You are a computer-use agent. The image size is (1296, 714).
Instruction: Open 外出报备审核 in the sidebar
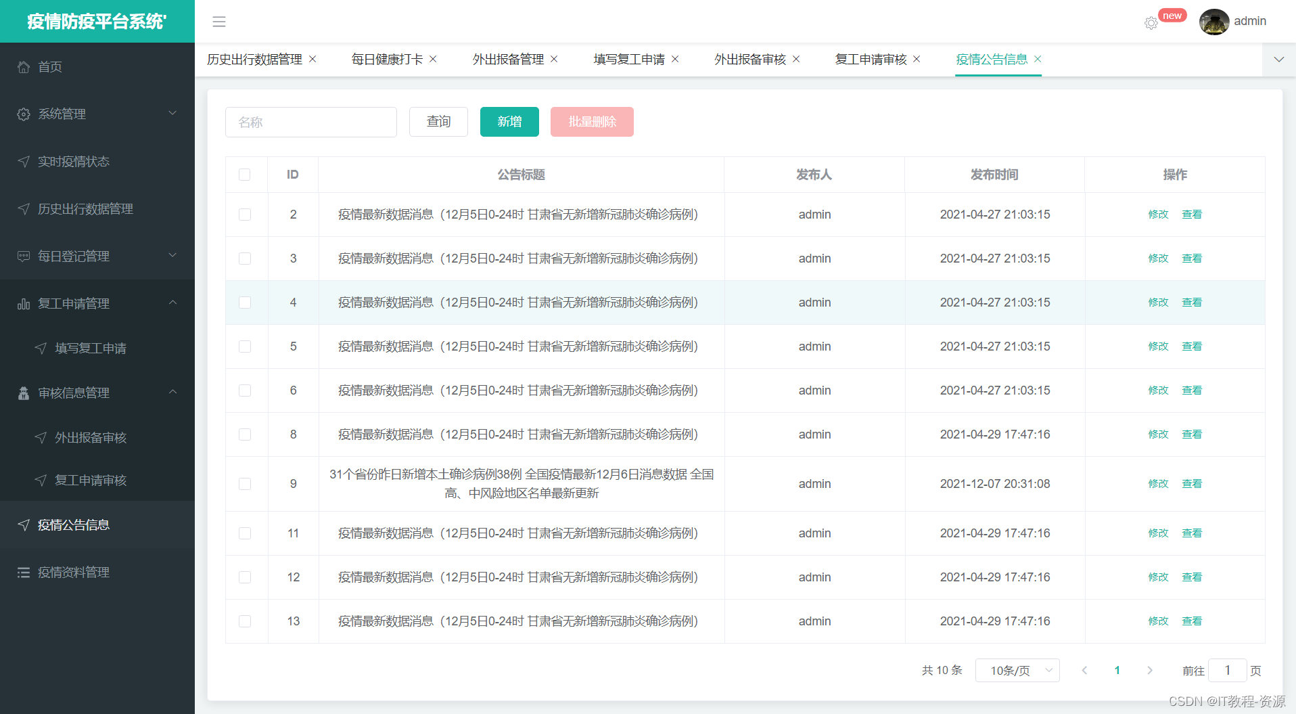tap(90, 437)
